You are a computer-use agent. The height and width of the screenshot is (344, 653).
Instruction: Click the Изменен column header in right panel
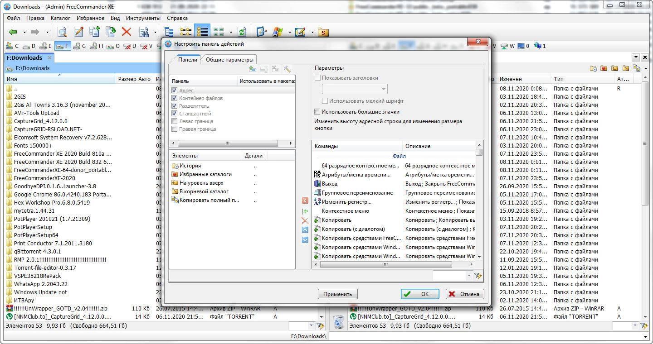(524, 79)
